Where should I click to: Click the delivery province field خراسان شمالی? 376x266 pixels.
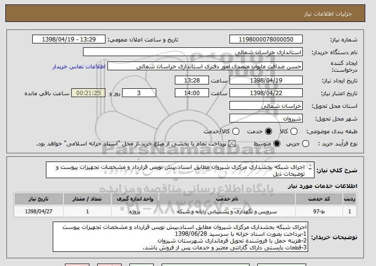[266, 106]
